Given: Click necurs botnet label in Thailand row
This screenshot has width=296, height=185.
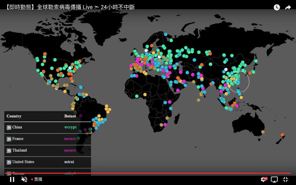Looking at the screenshot, I should tap(70, 151).
